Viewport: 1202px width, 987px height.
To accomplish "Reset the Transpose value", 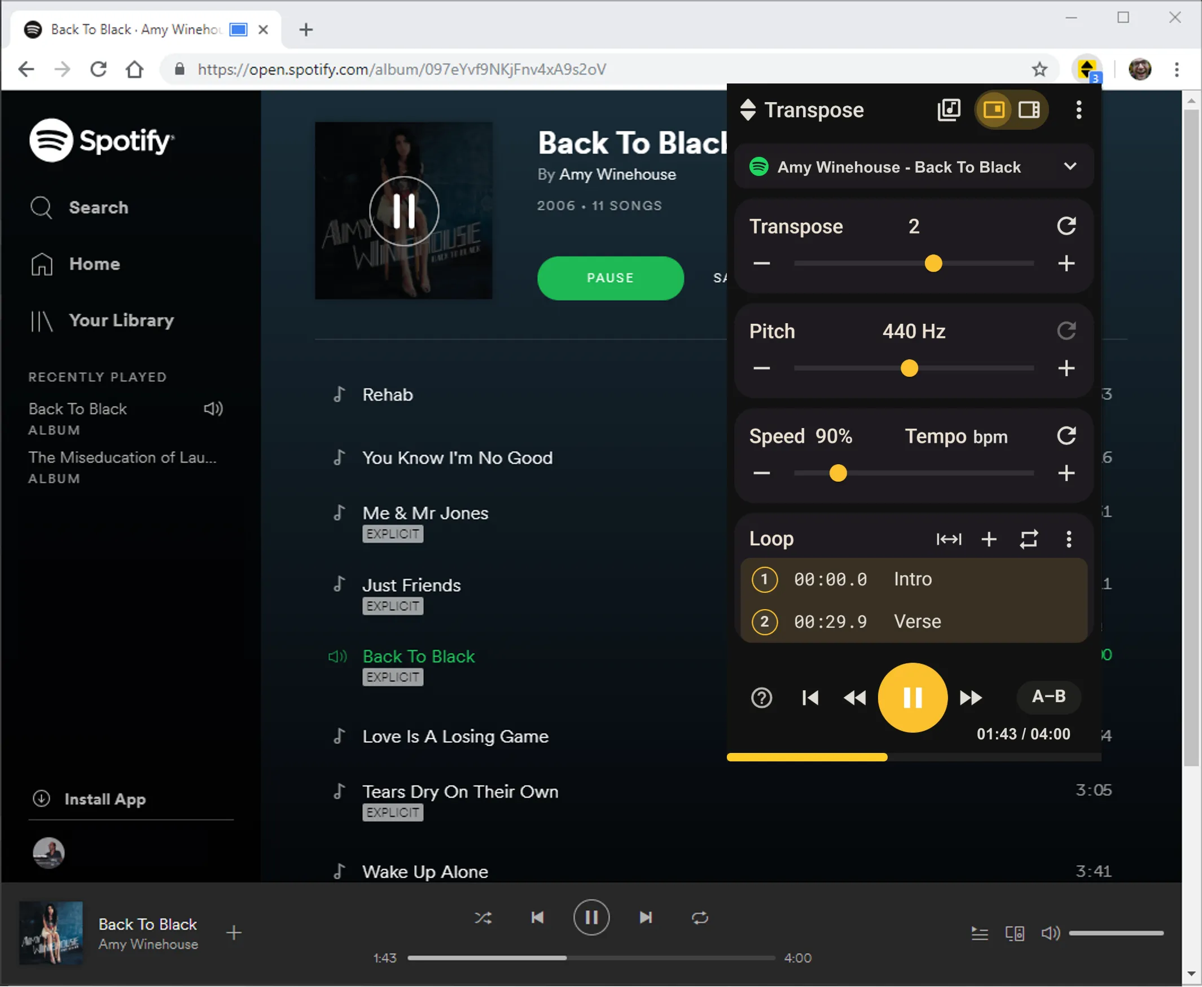I will point(1066,226).
